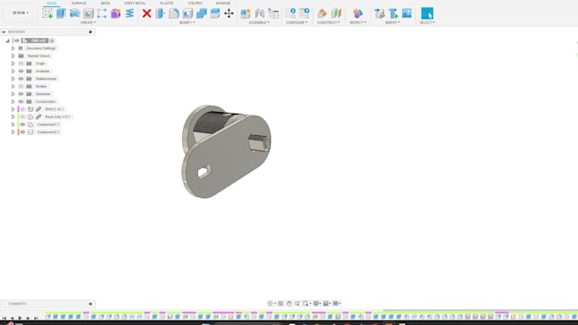This screenshot has height=325, width=578.
Task: Open the Configure menu
Action: [297, 22]
